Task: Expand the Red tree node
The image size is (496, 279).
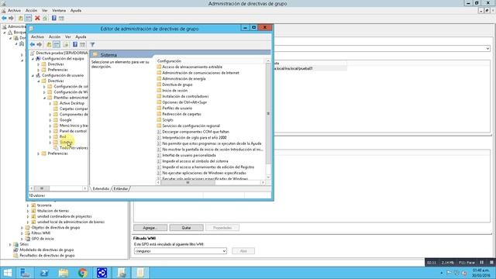Action: (50, 137)
